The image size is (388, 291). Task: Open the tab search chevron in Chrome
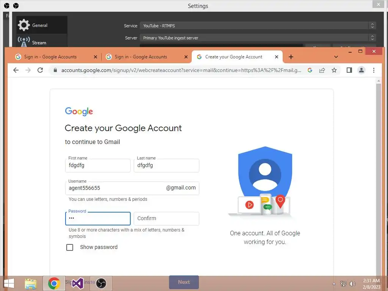pos(336,57)
